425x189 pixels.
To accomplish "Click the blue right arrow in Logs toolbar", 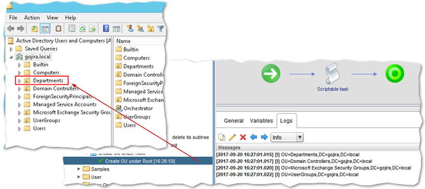I will tap(264, 137).
